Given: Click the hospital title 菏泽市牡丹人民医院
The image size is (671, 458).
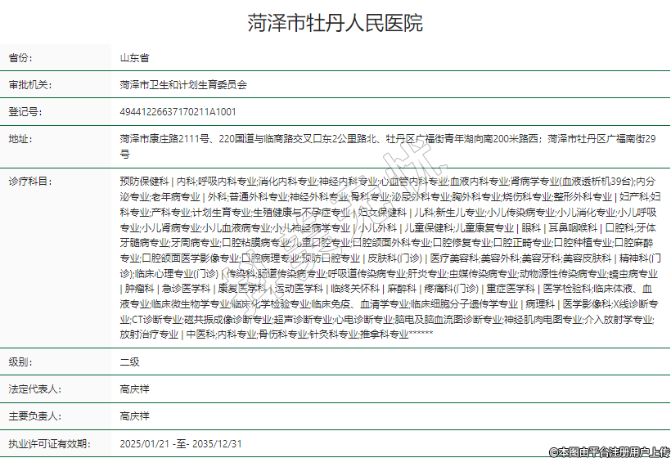Looking at the screenshot, I should pos(335,23).
